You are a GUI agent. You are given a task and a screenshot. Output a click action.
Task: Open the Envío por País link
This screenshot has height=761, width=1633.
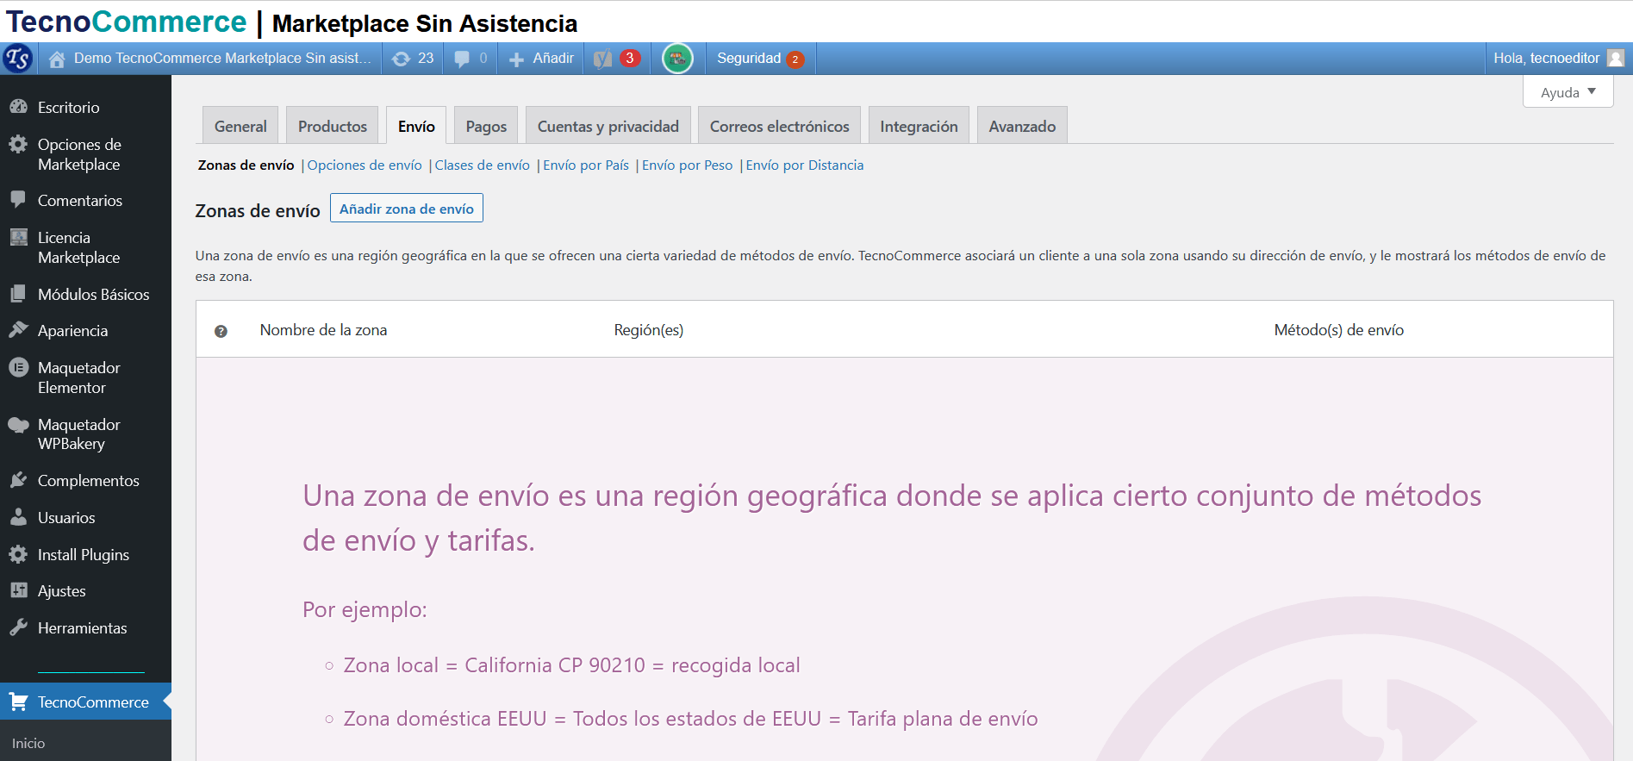point(586,165)
